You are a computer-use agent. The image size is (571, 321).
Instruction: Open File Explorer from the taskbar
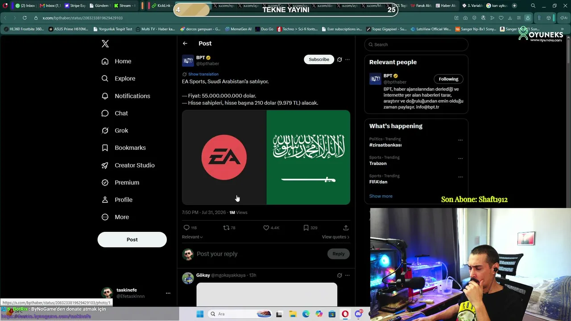[293, 314]
